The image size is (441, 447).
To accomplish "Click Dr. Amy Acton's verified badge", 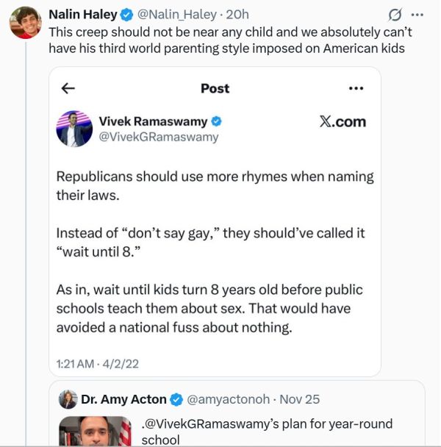I will point(176,400).
